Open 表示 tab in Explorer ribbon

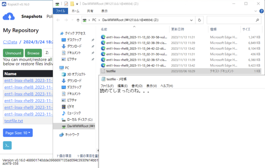(x=104, y=11)
